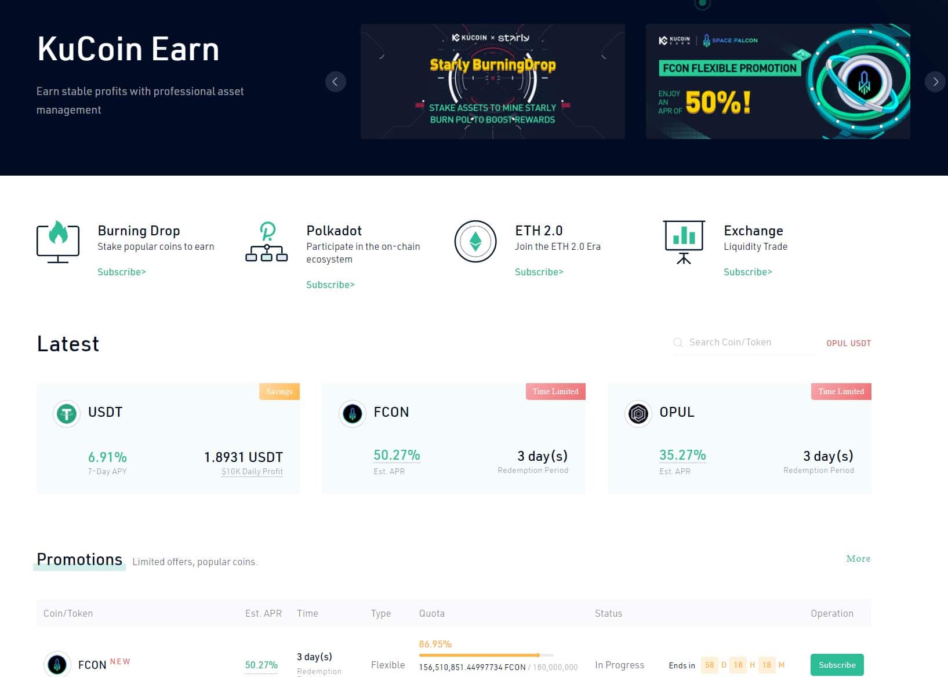This screenshot has height=677, width=948.
Task: Click the Burning Drop flame monitor icon
Action: click(x=58, y=242)
